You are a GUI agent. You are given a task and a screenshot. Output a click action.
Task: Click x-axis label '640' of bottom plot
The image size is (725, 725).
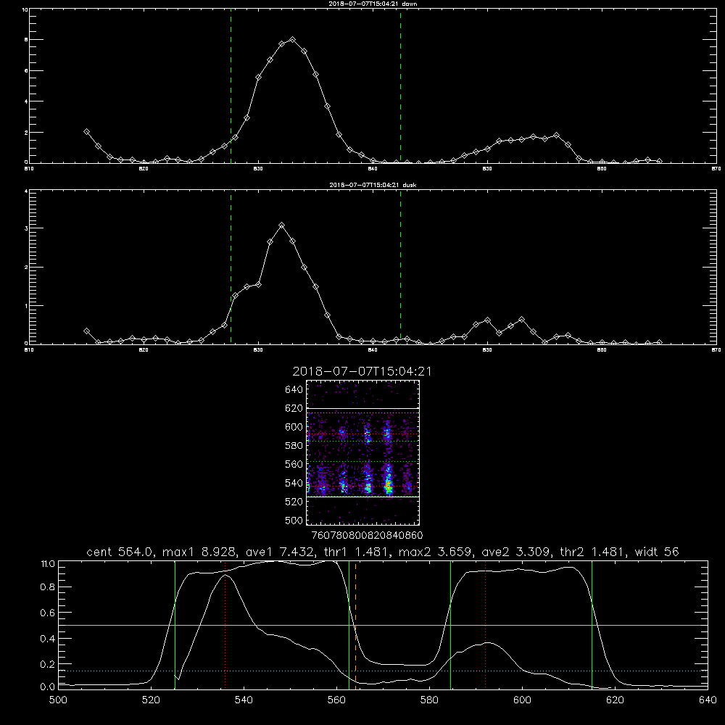708,700
